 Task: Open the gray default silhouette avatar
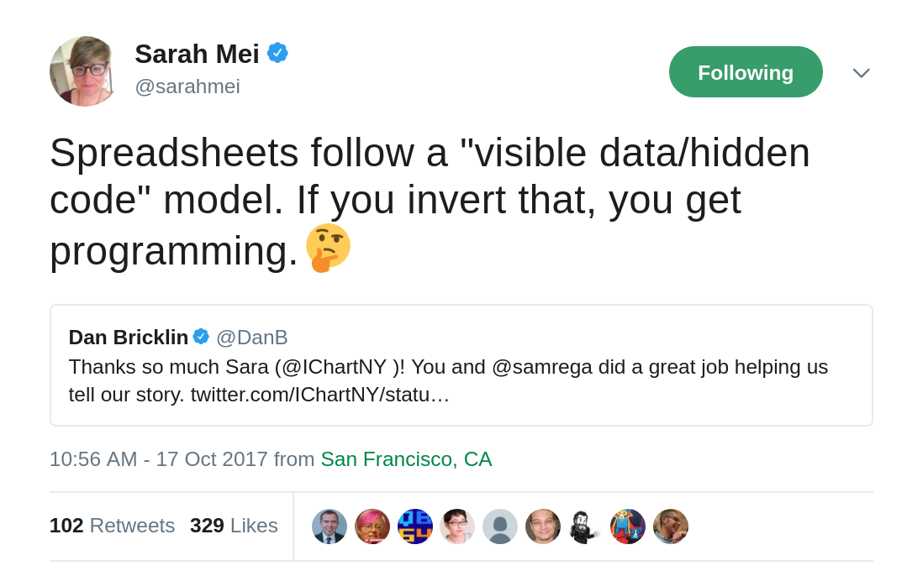[x=500, y=526]
